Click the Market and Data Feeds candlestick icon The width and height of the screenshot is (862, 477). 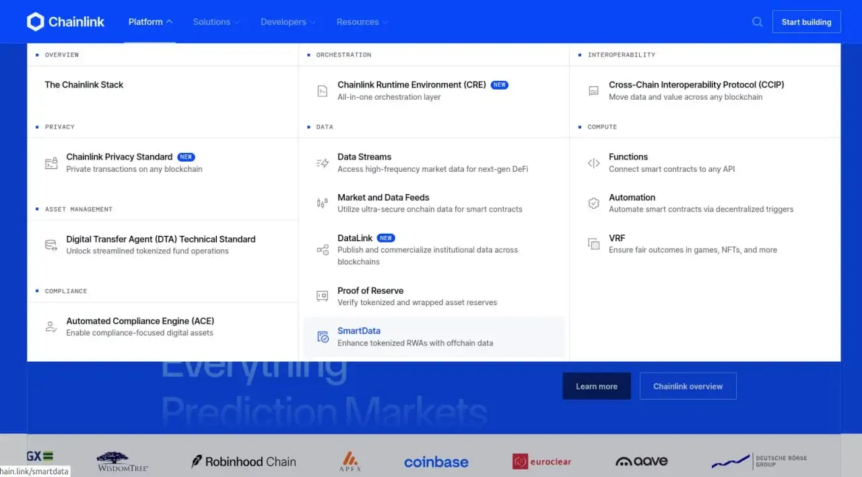click(323, 203)
